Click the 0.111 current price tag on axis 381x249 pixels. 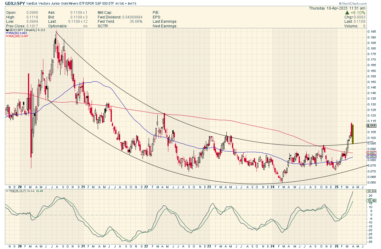tap(371, 126)
